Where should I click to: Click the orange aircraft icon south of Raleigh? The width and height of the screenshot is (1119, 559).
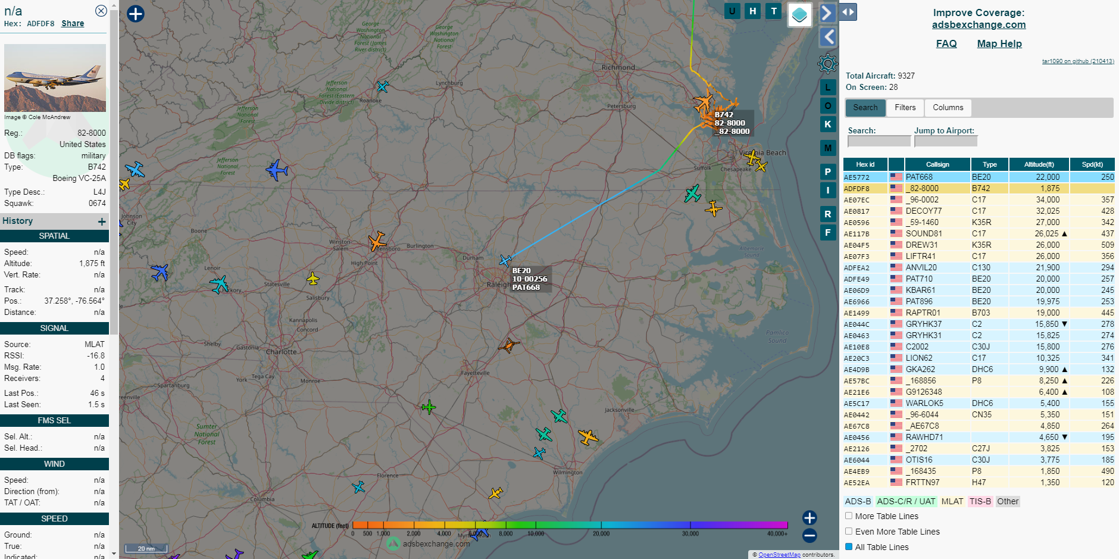tap(508, 345)
